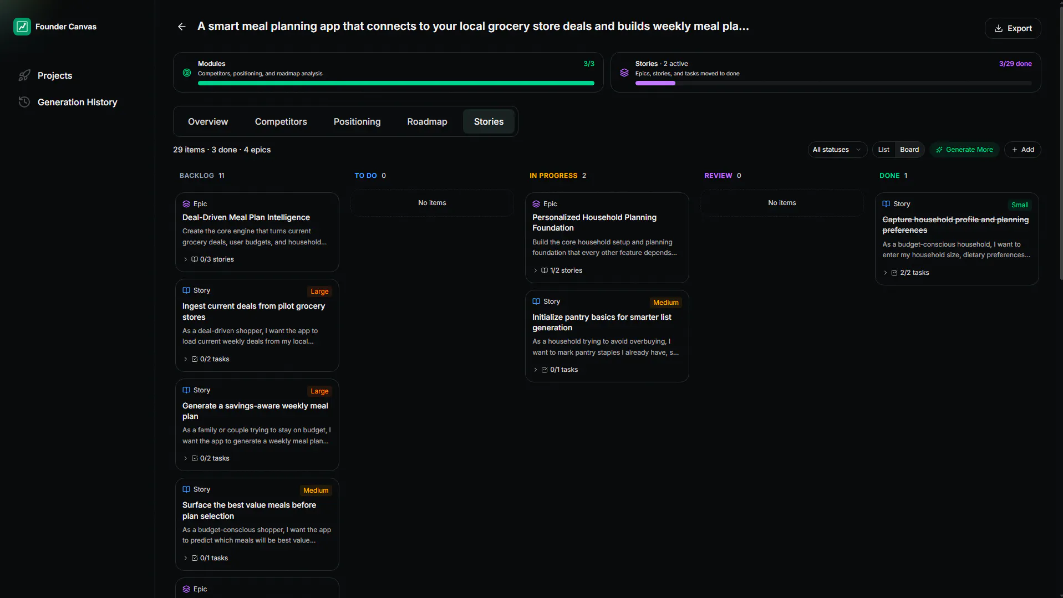Click story book icon on Initialize pantry basics card
1063x598 pixels.
536,301
